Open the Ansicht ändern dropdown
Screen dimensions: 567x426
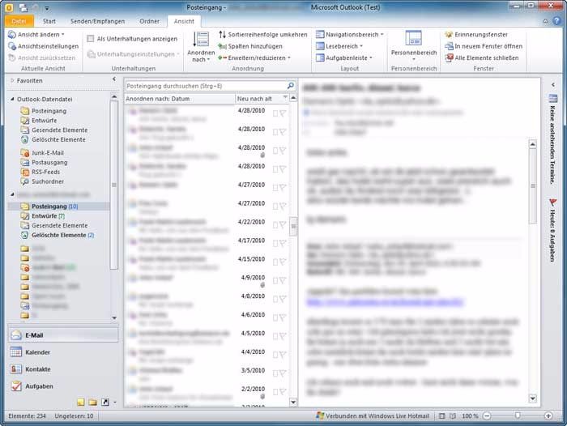coord(36,34)
